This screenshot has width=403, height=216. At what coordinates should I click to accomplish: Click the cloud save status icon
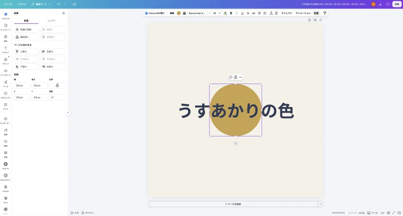(74, 4)
